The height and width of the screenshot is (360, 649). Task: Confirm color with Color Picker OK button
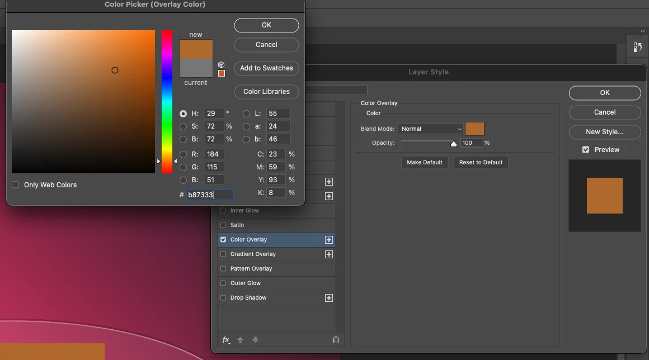click(x=266, y=25)
